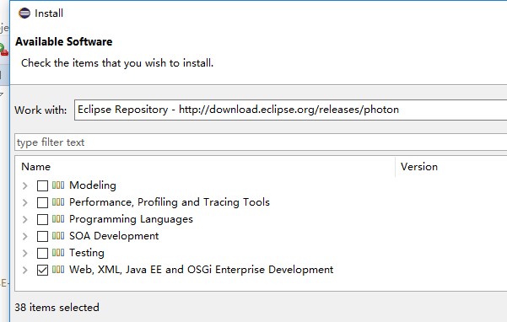
Task: Expand the Modeling tree node
Action: tap(25, 185)
